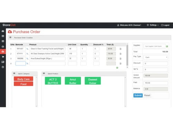Reset the purchase order form
Screen dimensions: 173x130
point(147,95)
